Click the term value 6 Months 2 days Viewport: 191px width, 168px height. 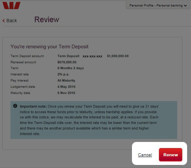point(71,68)
